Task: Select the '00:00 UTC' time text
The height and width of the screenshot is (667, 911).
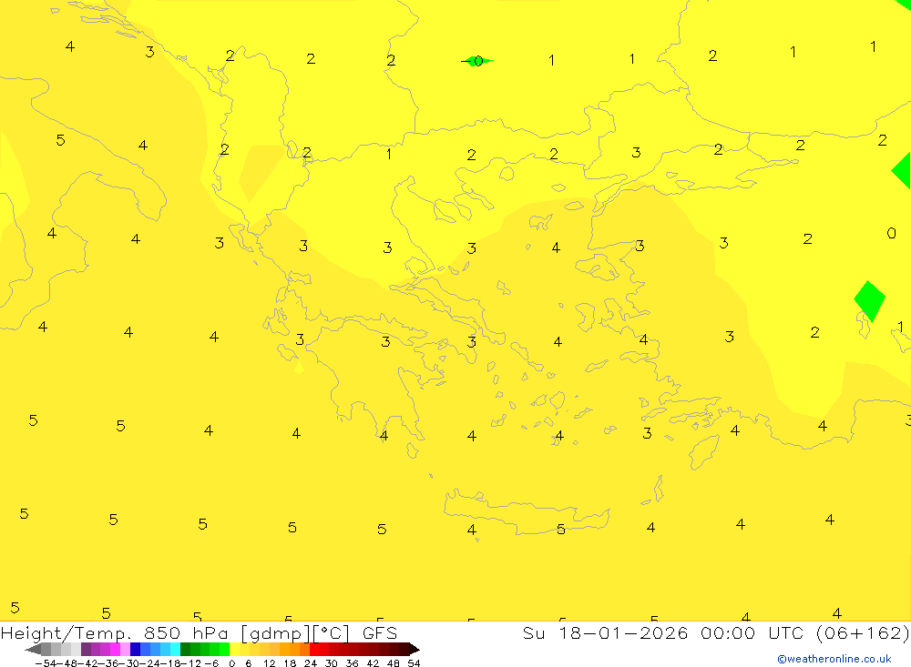Action: coord(752,633)
